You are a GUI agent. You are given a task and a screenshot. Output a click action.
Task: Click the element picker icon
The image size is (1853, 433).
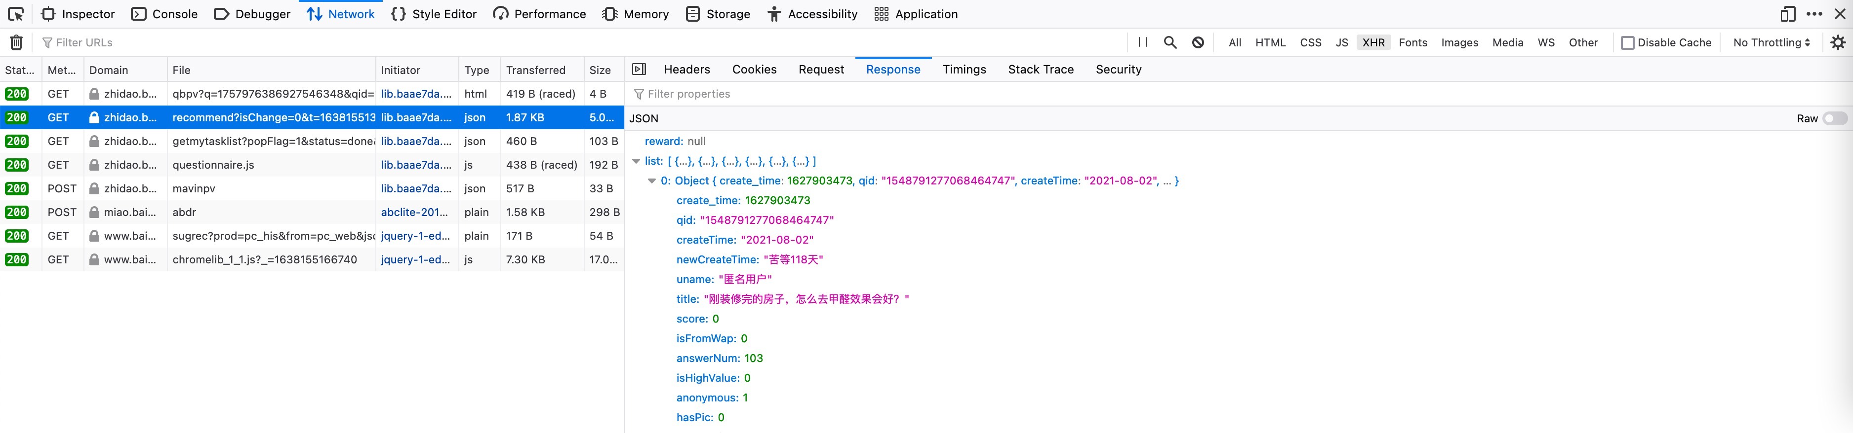(16, 14)
